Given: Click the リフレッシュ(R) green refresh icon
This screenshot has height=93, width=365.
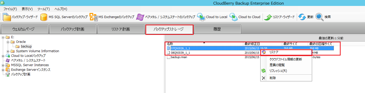Looking at the screenshot, I should (264, 71).
